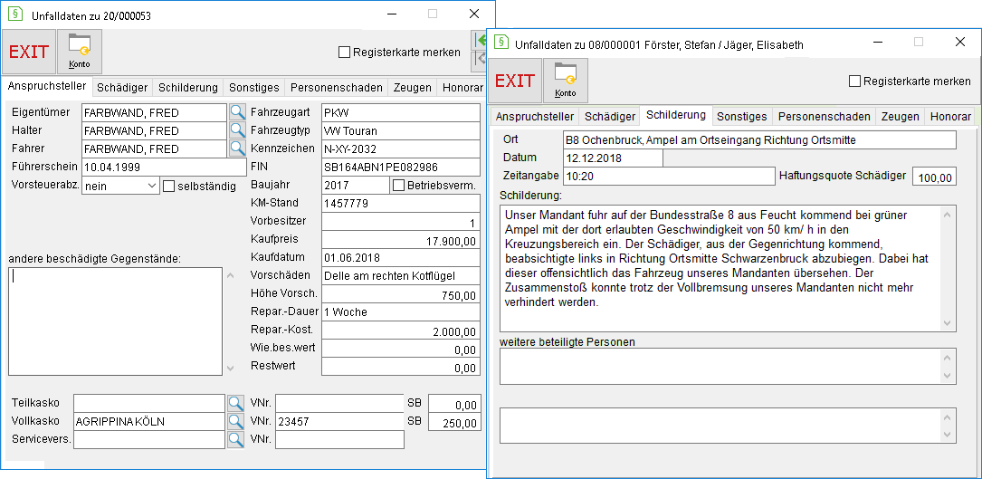Viewport: 982px width, 479px height.
Task: Search Teilkasko insurer with magnifier icon
Action: click(x=235, y=403)
